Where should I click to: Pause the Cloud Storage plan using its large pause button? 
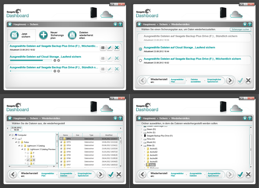103,58
